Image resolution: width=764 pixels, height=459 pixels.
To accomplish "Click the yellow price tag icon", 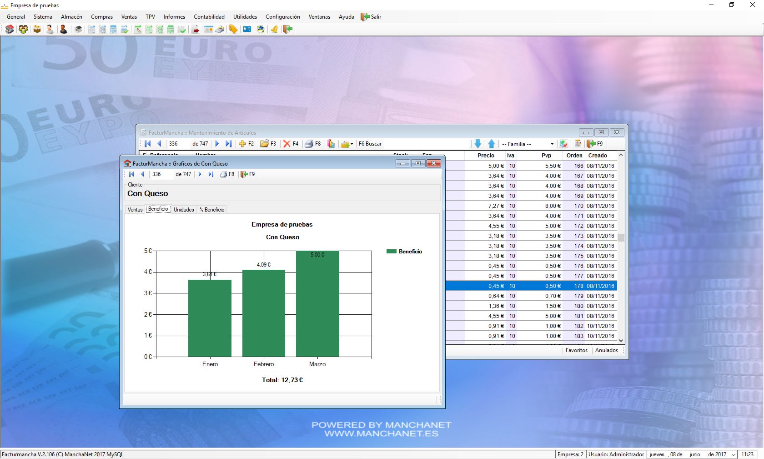I will [233, 30].
